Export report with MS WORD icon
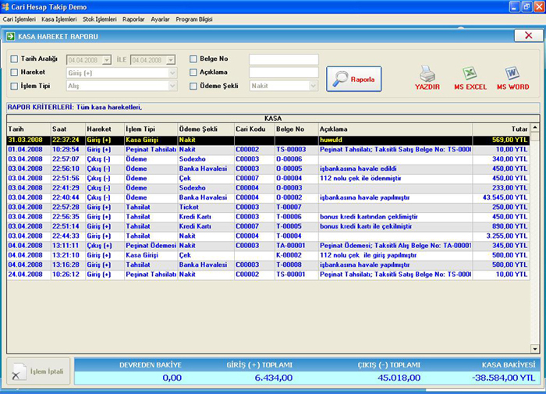This screenshot has height=394, width=546. click(512, 73)
